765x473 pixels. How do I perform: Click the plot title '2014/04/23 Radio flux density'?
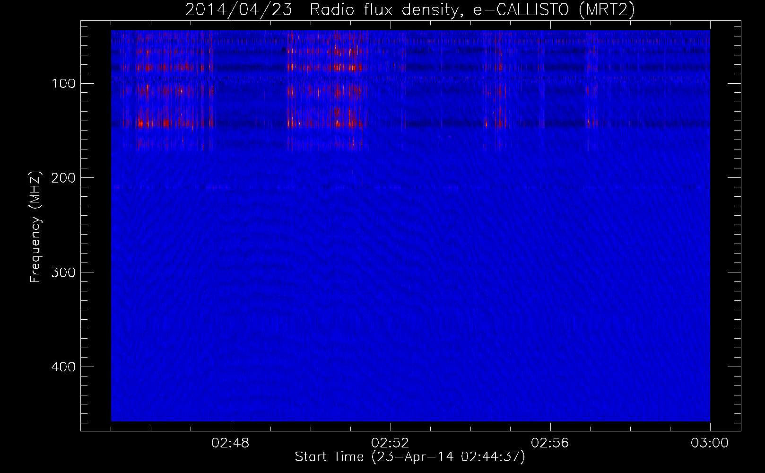coord(409,10)
